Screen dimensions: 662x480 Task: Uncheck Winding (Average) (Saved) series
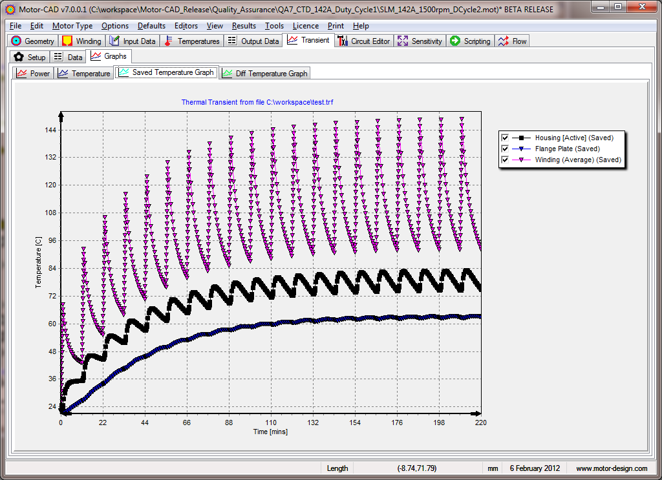click(505, 160)
